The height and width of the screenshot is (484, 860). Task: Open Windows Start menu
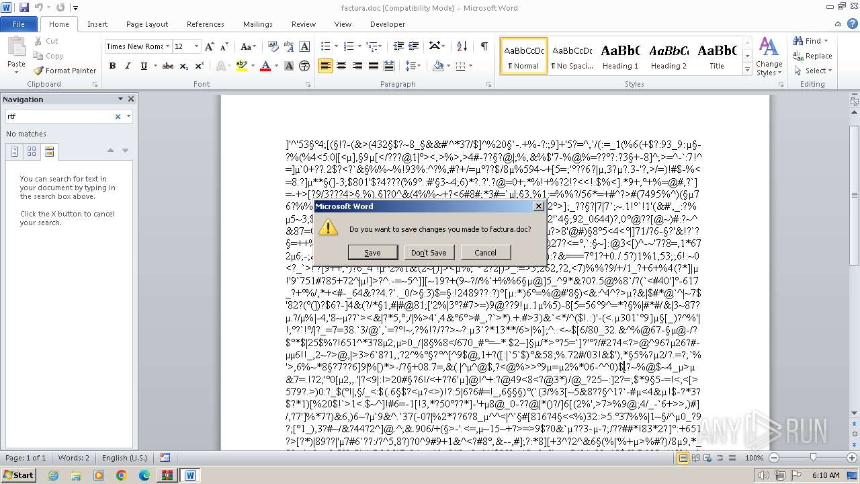pos(18,475)
